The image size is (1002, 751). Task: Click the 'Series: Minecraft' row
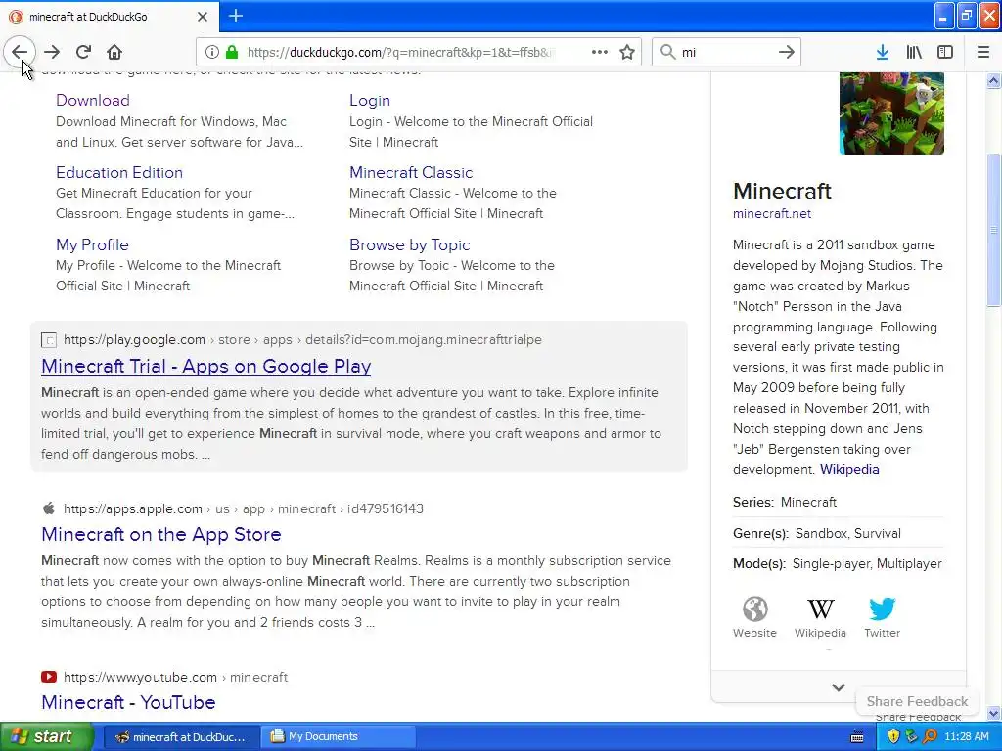pyautogui.click(x=838, y=502)
